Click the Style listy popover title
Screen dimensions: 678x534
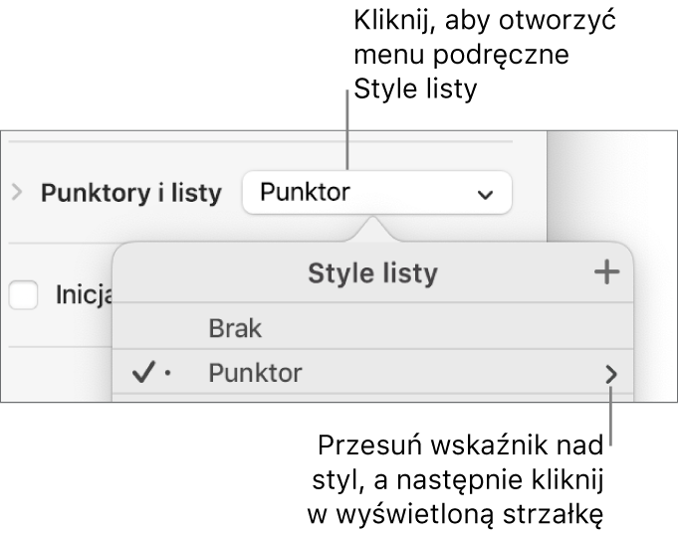372,273
